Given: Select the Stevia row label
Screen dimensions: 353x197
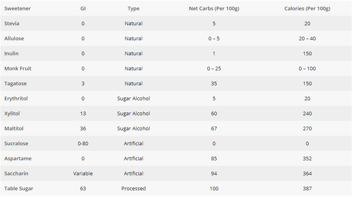Looking at the screenshot, I should point(12,23).
